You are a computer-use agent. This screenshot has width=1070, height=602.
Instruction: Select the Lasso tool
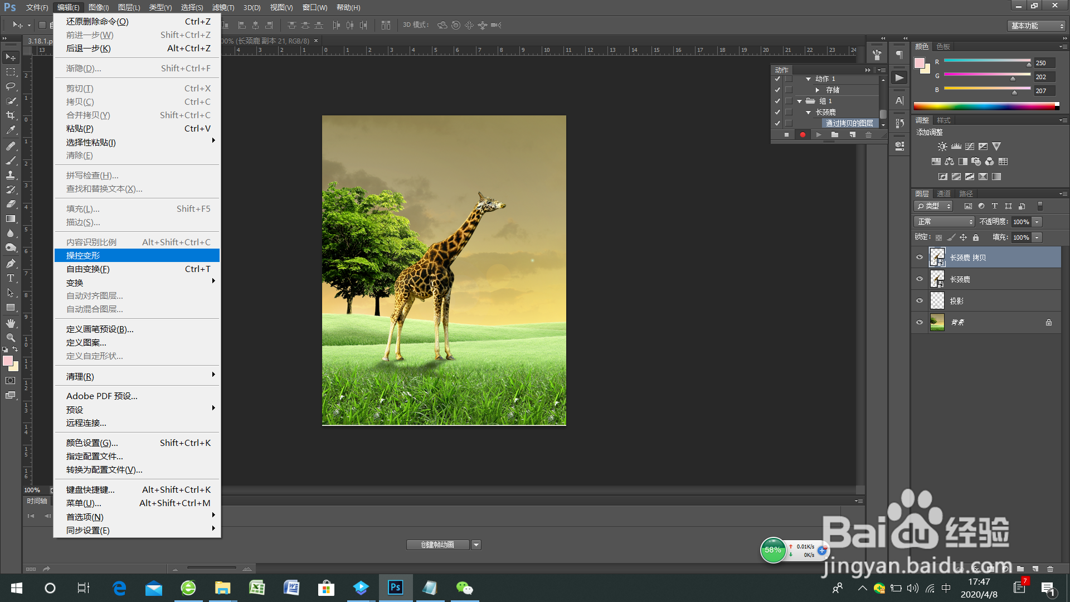point(11,86)
